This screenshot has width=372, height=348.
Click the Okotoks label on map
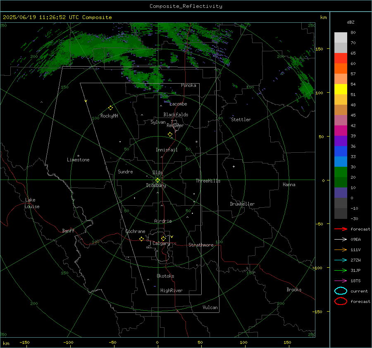tap(165, 276)
